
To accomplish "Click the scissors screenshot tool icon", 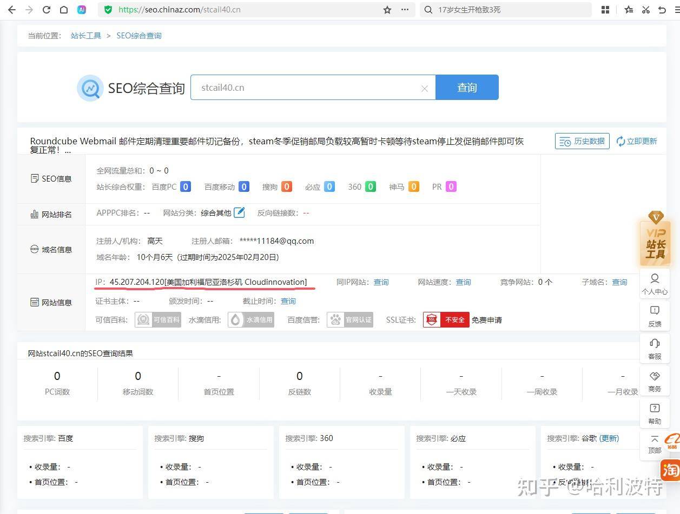I will point(646,10).
